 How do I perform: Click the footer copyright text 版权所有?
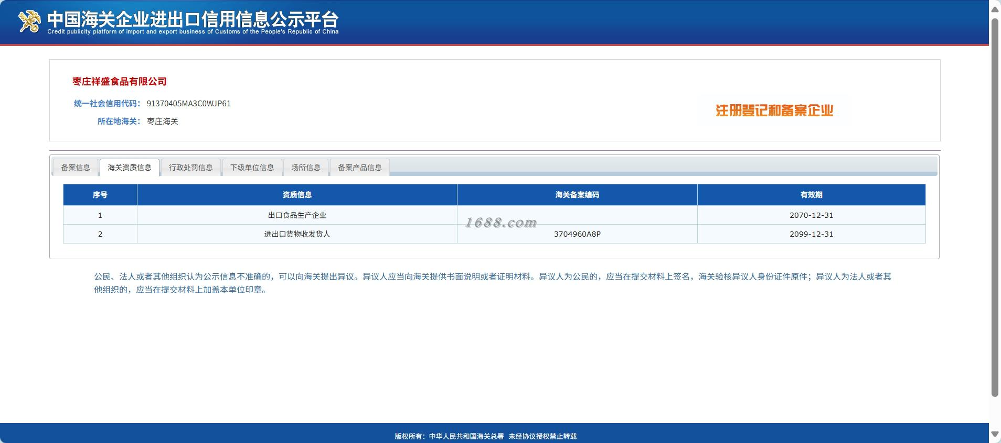click(486, 436)
